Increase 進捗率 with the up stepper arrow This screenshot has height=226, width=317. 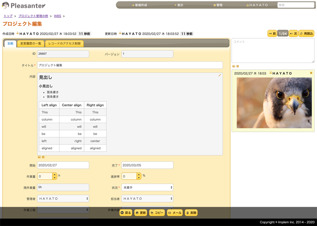click(x=139, y=175)
